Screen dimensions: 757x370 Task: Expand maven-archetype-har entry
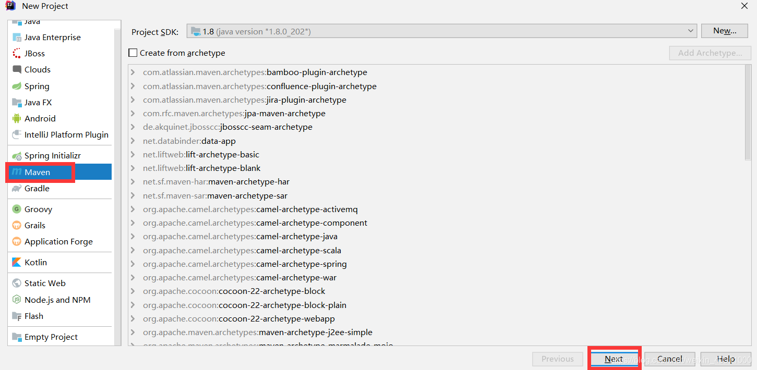133,182
